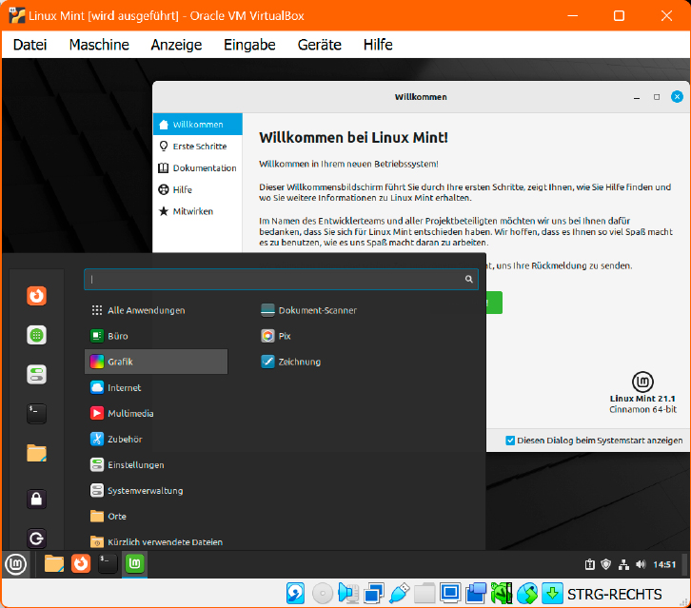Select Willkommen tab in welcome sidebar
This screenshot has width=691, height=608.
[197, 125]
